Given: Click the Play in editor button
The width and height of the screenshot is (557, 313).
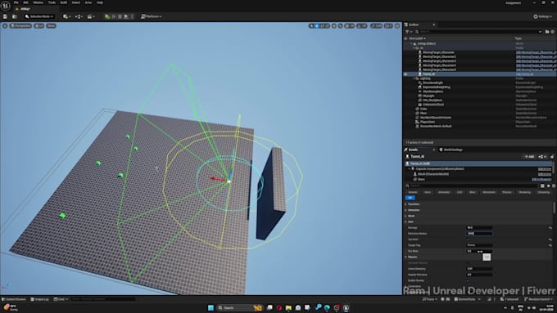Looking at the screenshot, I should pyautogui.click(x=107, y=16).
